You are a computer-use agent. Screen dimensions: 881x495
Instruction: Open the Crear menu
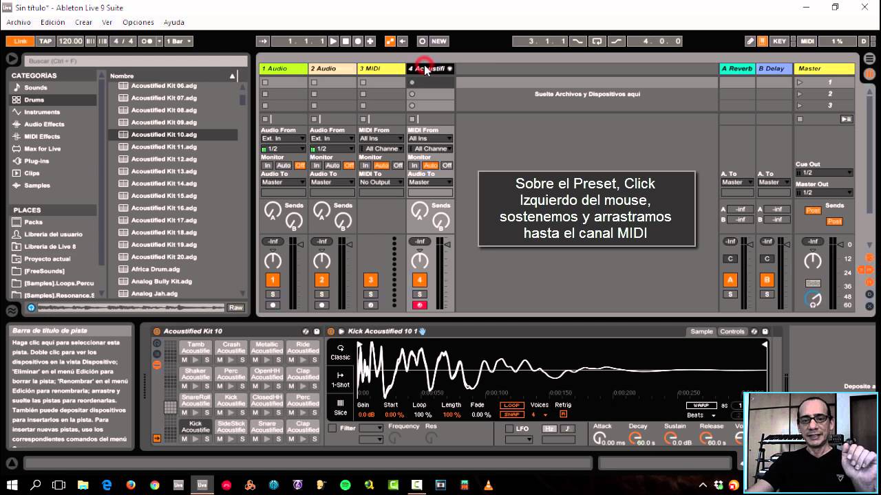point(83,22)
